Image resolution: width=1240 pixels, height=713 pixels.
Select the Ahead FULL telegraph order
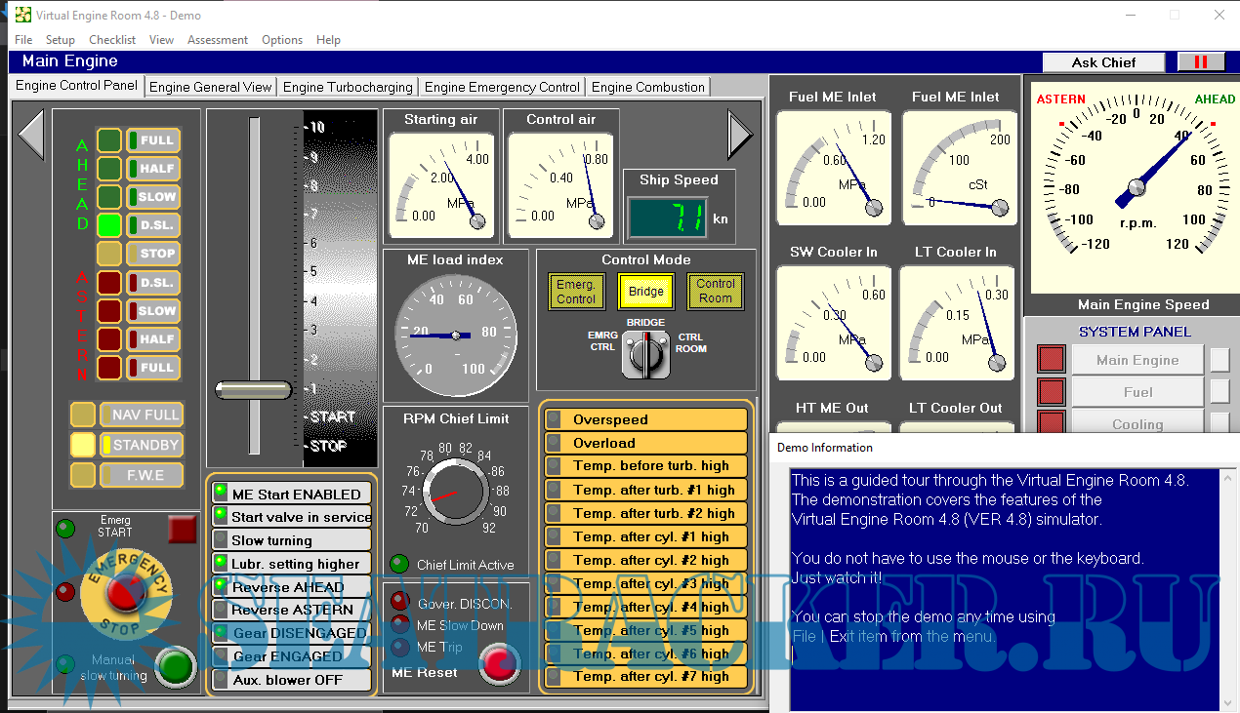point(153,140)
